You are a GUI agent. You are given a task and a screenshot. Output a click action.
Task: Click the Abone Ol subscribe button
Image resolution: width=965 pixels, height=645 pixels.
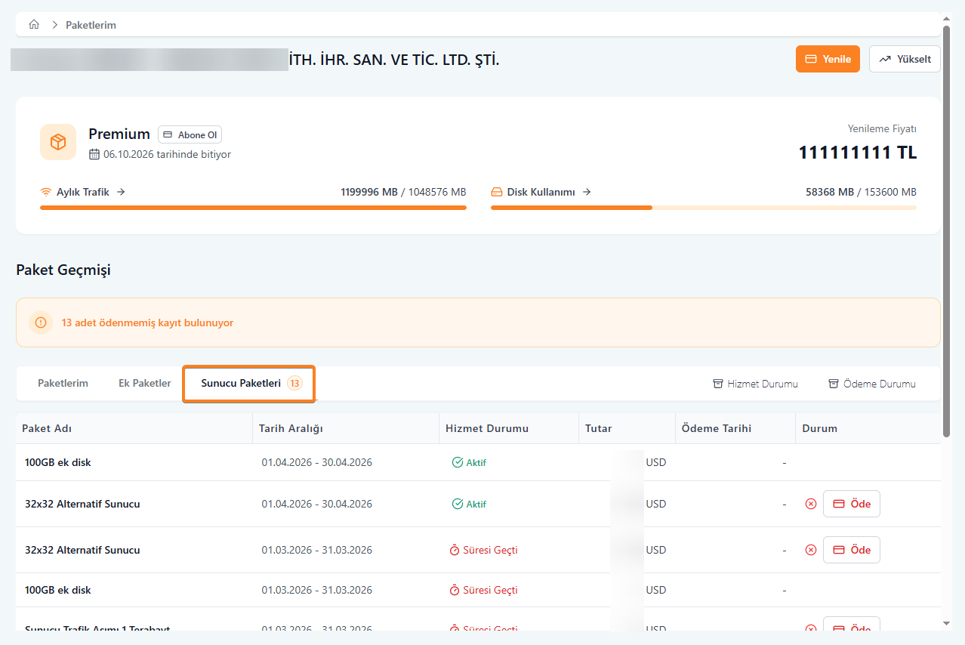tap(190, 135)
